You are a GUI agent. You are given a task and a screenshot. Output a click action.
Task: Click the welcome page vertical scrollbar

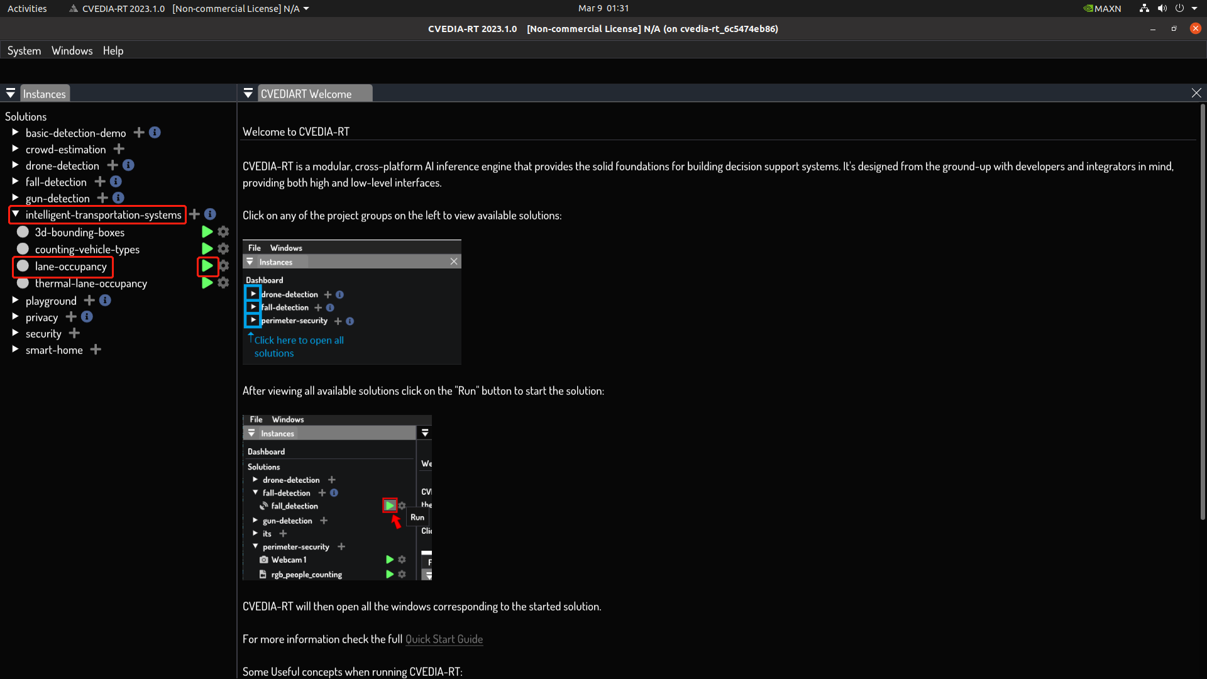tap(1203, 312)
